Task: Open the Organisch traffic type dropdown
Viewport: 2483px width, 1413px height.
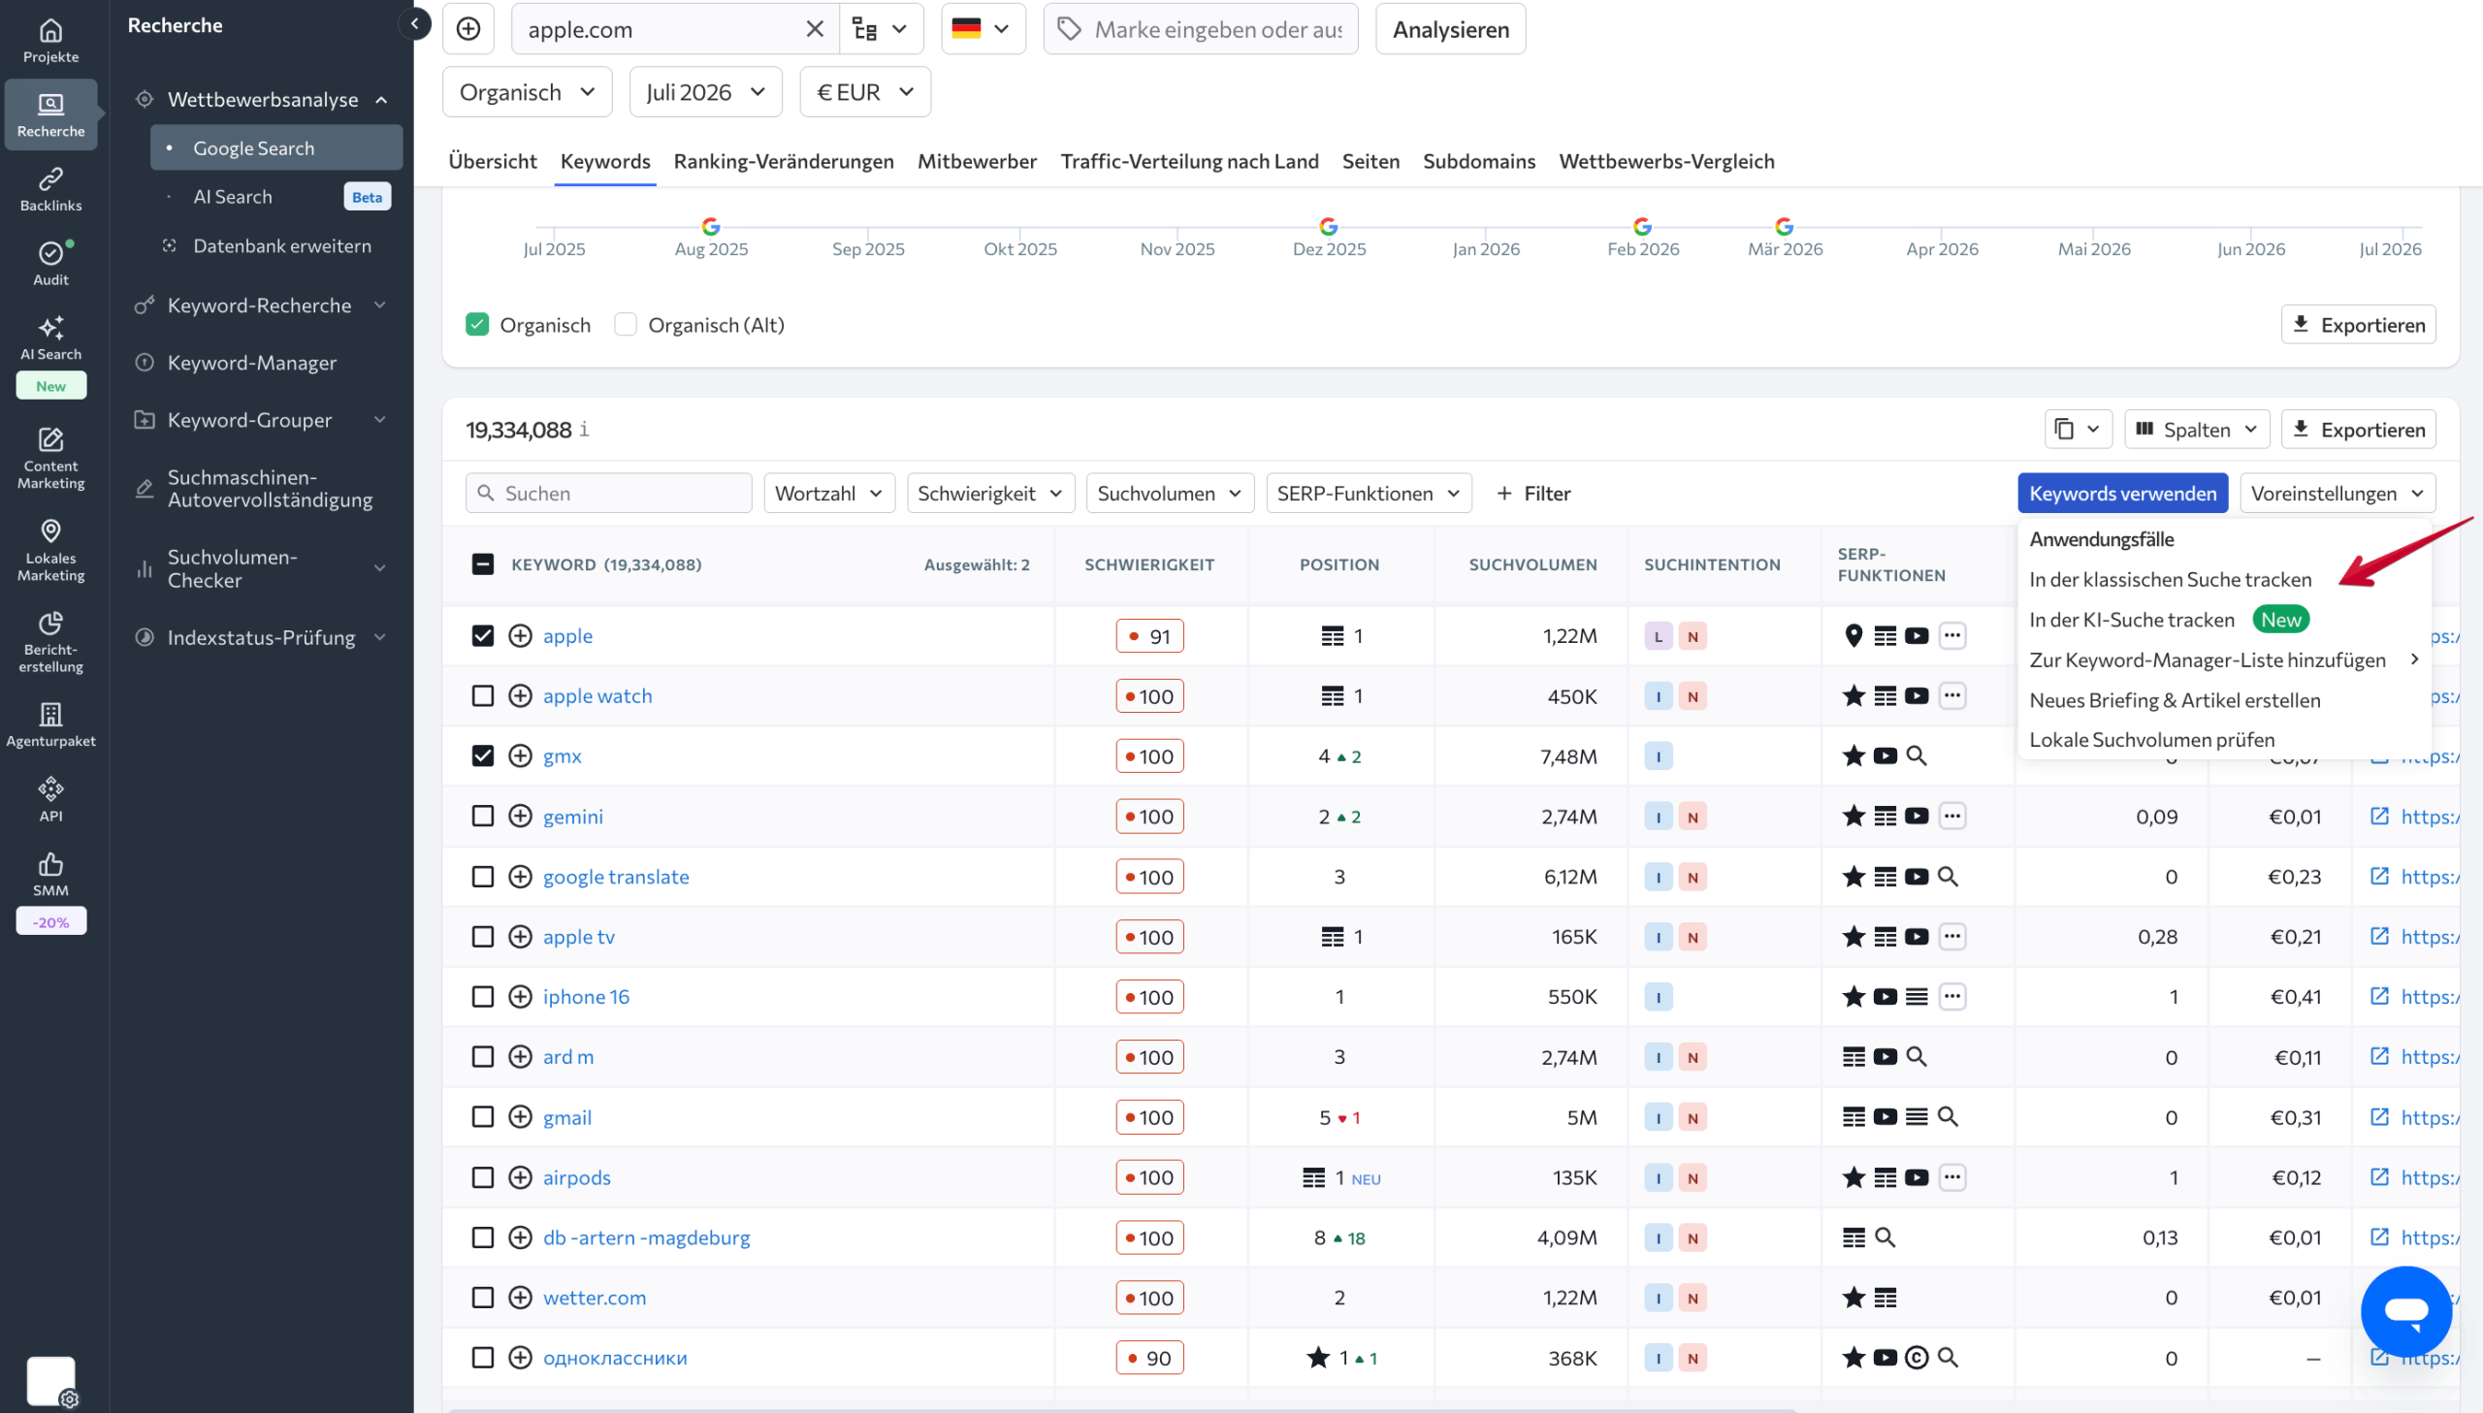Action: coord(527,92)
